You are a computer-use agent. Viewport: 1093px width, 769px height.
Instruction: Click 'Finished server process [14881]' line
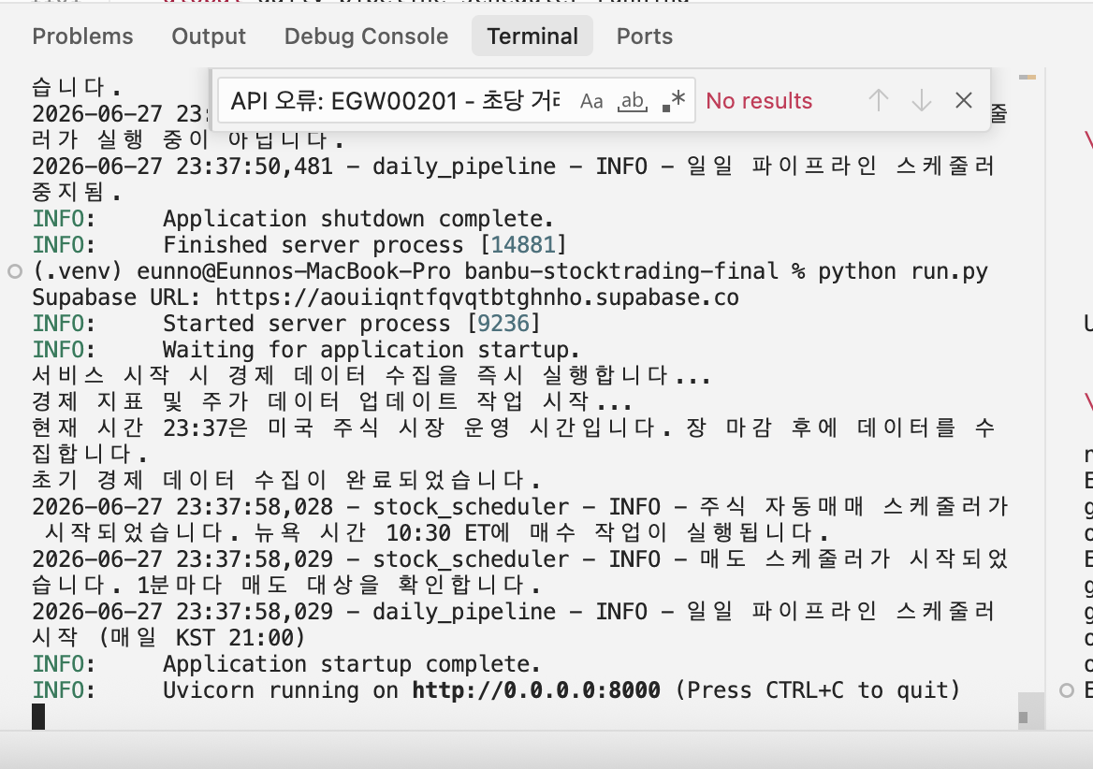(299, 245)
